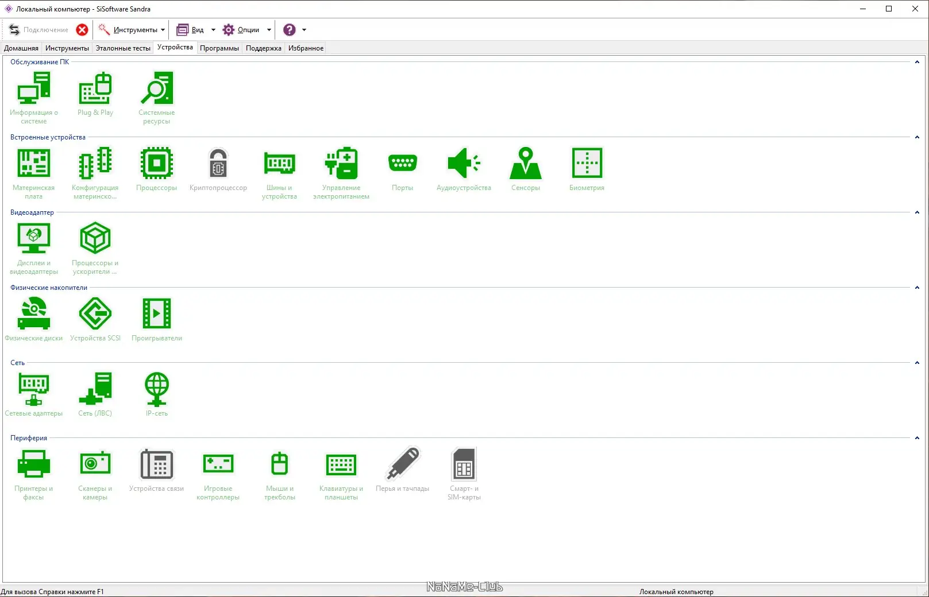Viewport: 929px width, 597px height.
Task: Open the Информация о системе module
Action: pyautogui.click(x=34, y=98)
